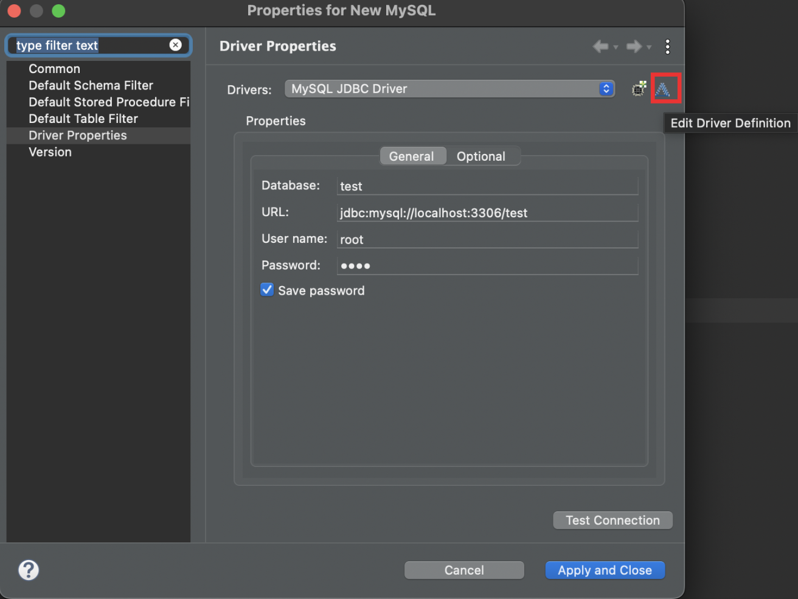This screenshot has width=798, height=599.
Task: Clear the filter text with the X icon
Action: coord(175,45)
